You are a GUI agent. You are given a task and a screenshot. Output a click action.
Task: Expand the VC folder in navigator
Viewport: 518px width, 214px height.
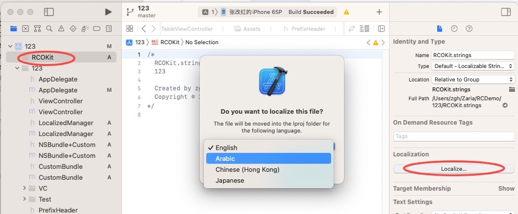click(x=24, y=188)
